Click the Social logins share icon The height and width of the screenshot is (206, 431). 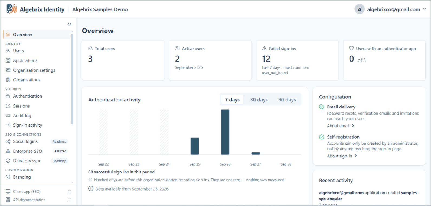8,141
